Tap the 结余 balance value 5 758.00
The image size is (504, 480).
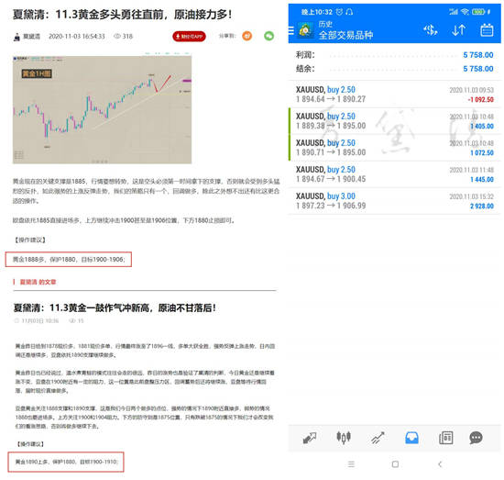478,69
